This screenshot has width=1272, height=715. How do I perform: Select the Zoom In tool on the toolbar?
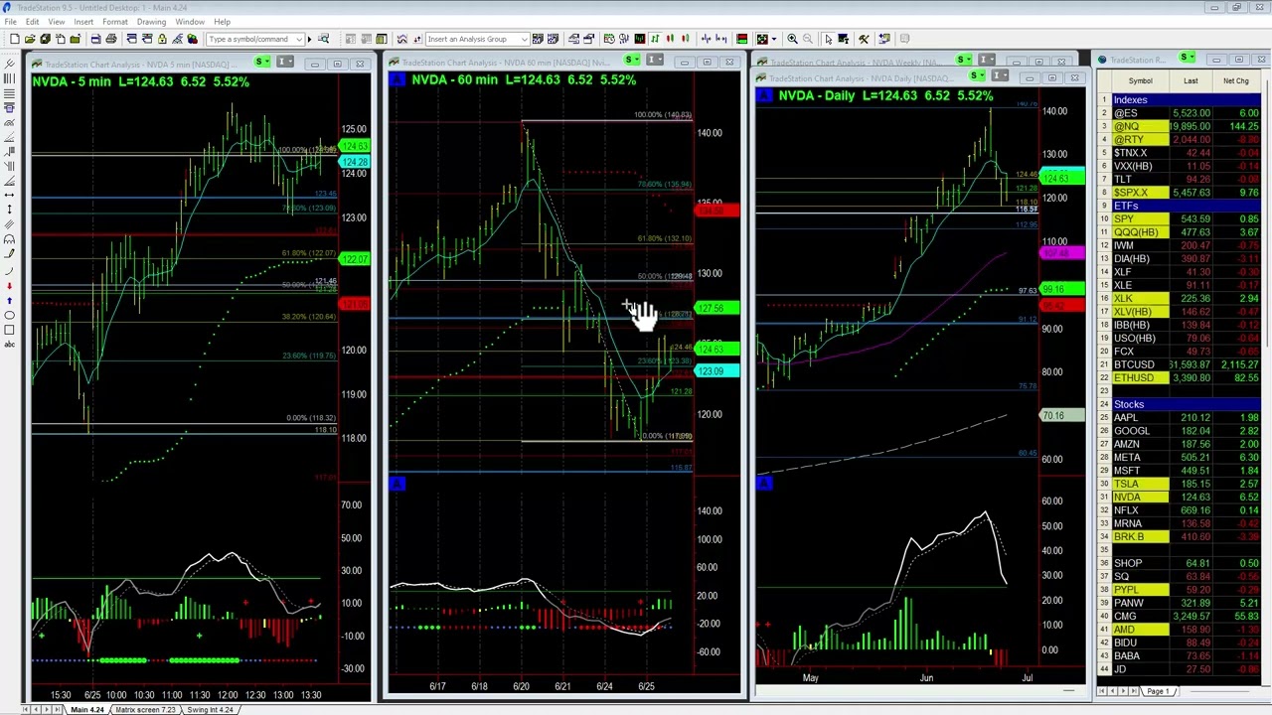click(792, 40)
